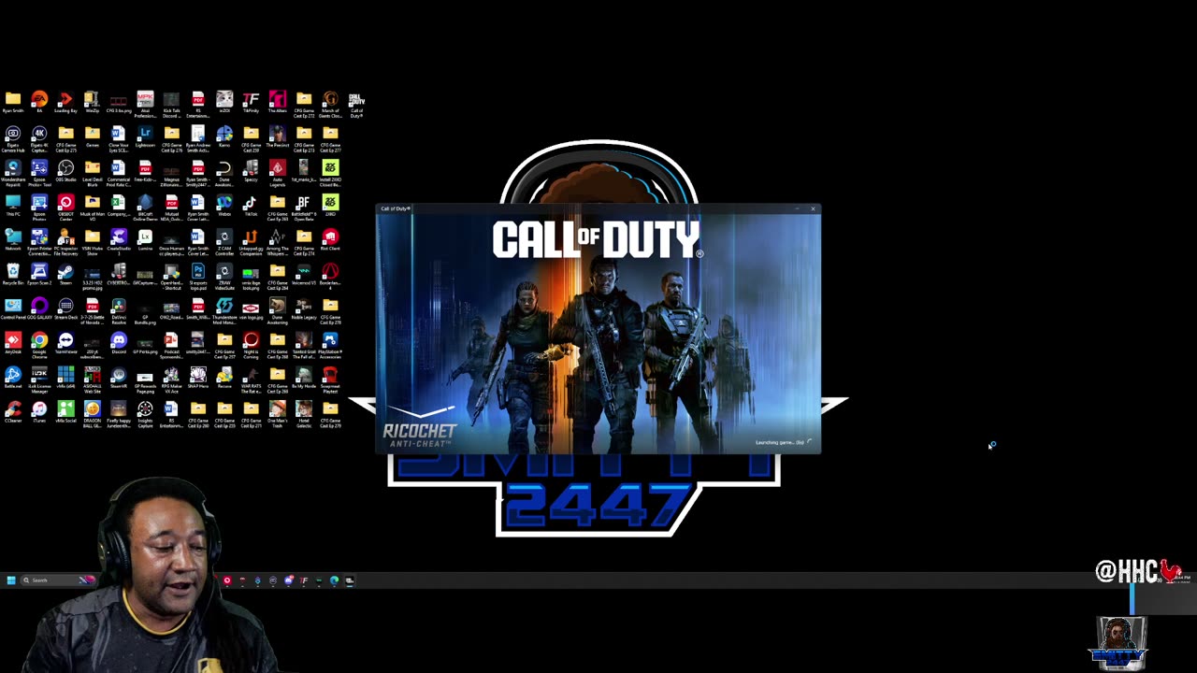This screenshot has height=673, width=1197.
Task: Open the iTunes desktop shortcut
Action: click(x=39, y=413)
